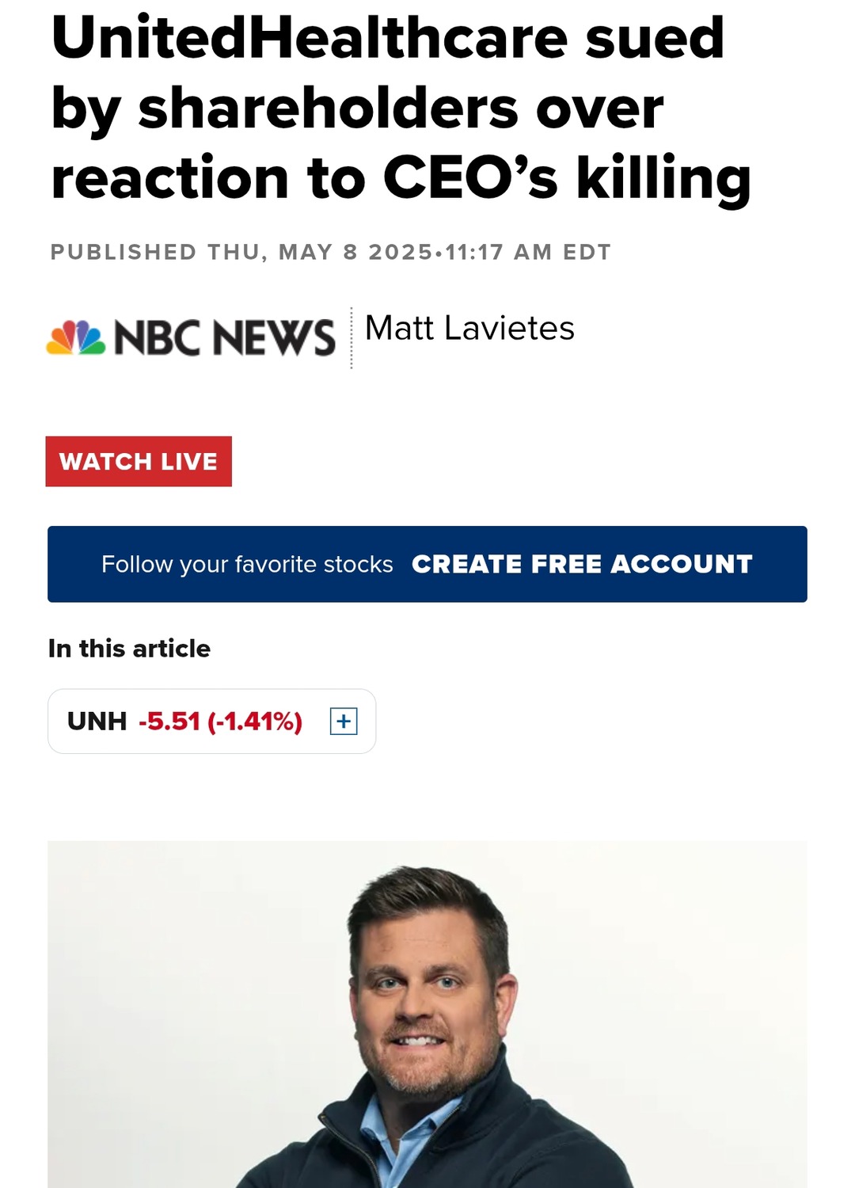Open author Matt Lavietes' page

[469, 328]
